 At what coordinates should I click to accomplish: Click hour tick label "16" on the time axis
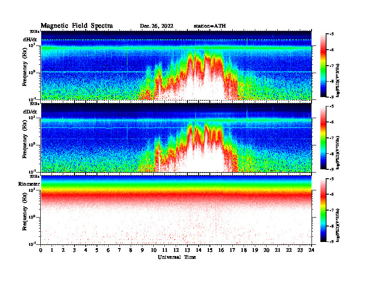221,250
